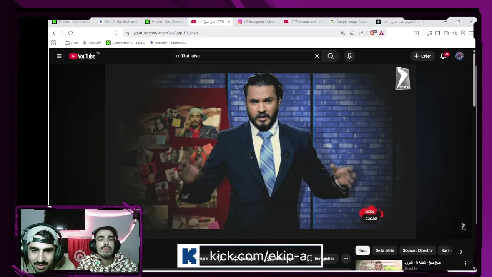The width and height of the screenshot is (492, 277).
Task: Open a new browser tab with plus
Action: tap(424, 22)
